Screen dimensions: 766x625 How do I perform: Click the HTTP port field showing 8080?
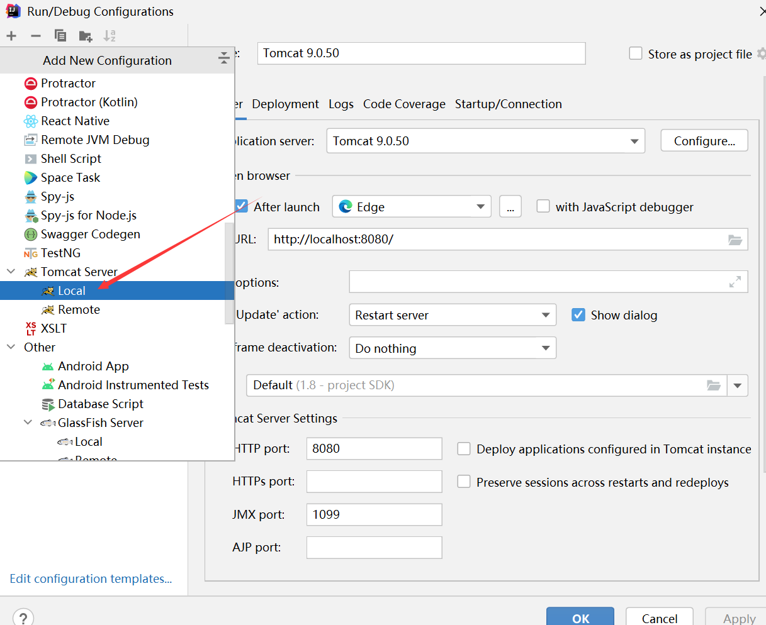click(374, 448)
